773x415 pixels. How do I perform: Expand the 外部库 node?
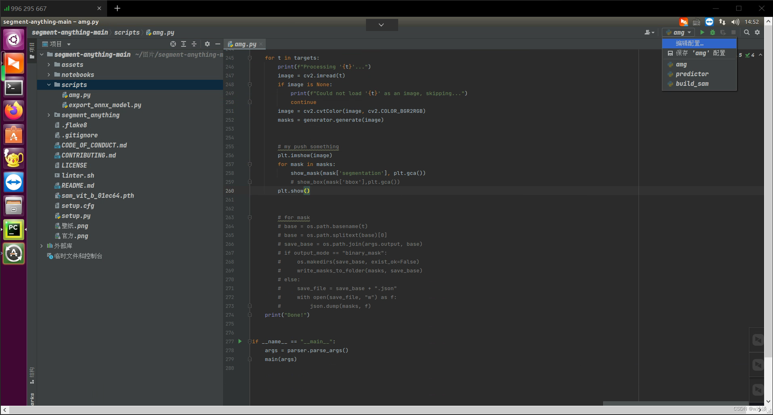click(41, 246)
